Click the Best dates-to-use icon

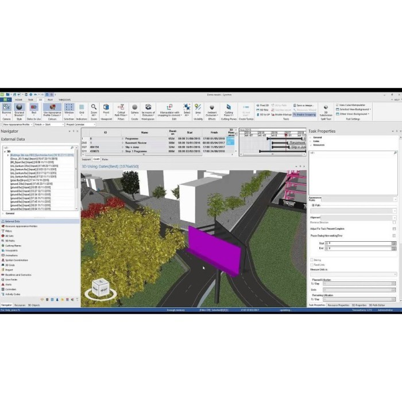pos(33,107)
